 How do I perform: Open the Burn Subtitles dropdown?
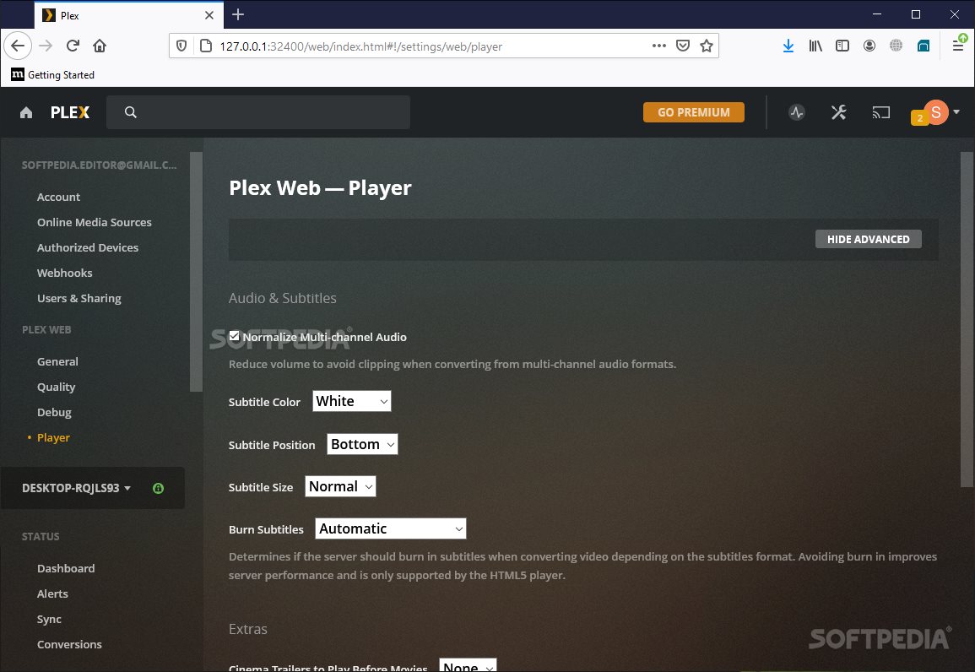click(x=391, y=529)
